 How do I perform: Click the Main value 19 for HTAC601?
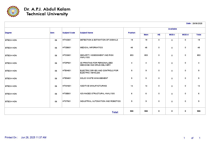point(146,40)
